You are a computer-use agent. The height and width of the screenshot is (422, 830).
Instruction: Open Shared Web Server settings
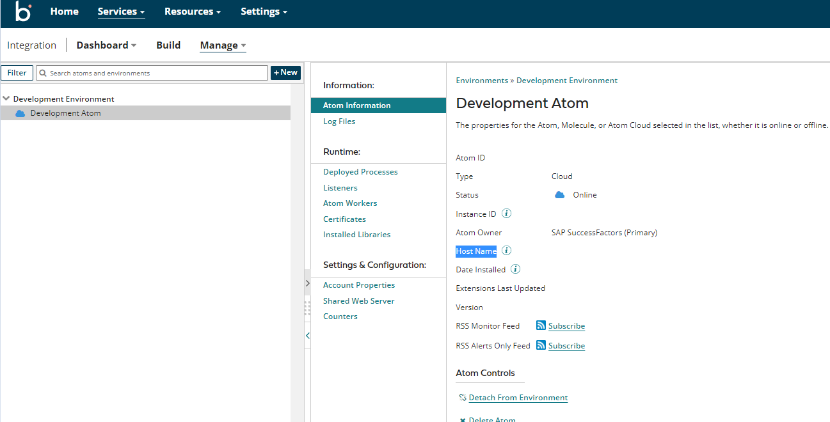point(359,301)
